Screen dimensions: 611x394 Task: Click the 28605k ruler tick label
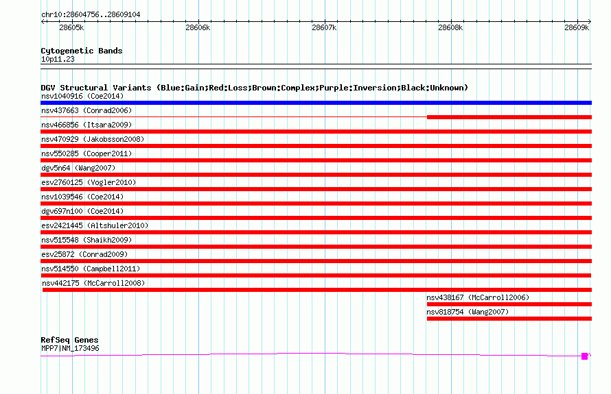(x=71, y=27)
